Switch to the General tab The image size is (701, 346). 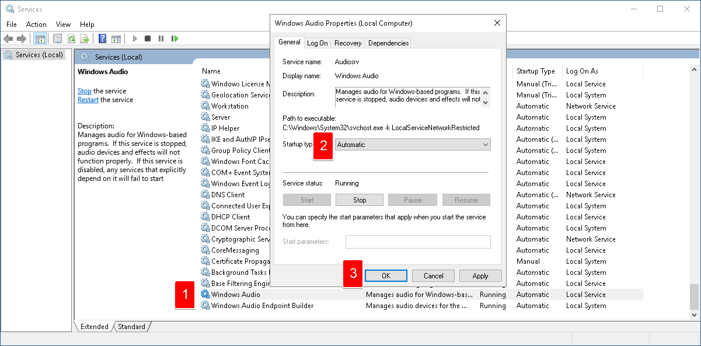(289, 42)
